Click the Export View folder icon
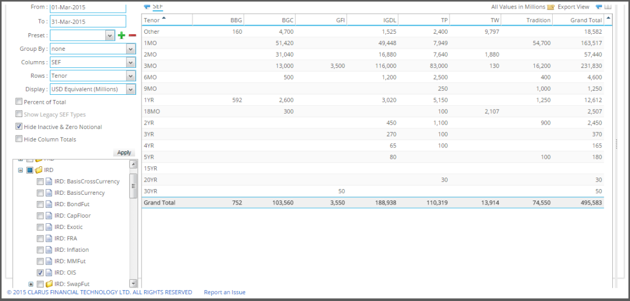This screenshot has height=301, width=630. (x=550, y=7)
